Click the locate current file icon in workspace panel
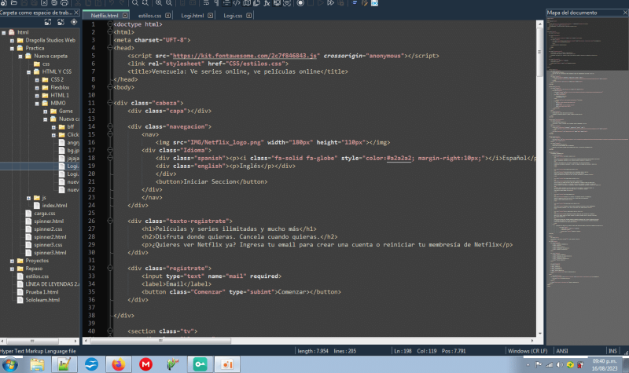The height and width of the screenshot is (373, 629). (x=73, y=22)
